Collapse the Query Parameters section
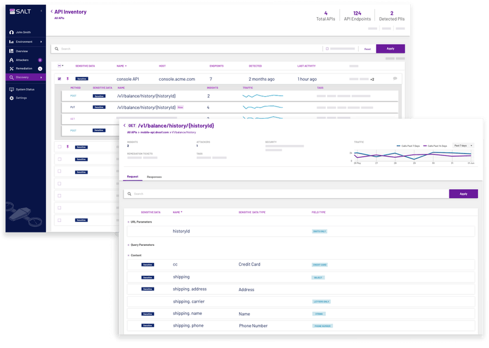 [x=128, y=245]
